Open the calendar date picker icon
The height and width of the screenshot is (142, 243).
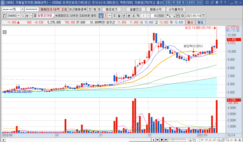(203, 16)
